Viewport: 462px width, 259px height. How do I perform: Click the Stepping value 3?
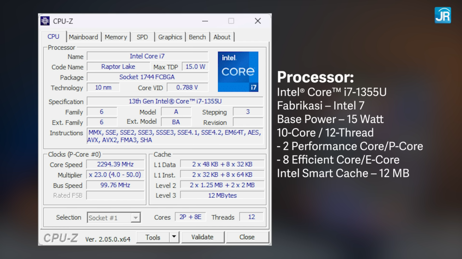(248, 112)
